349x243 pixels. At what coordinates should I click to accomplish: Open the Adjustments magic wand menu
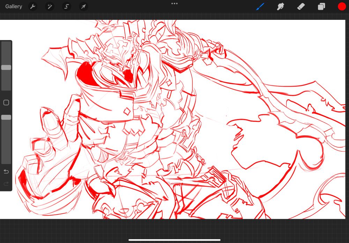(50, 7)
